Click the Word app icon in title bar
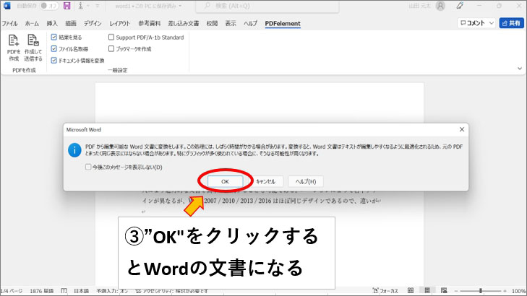 7,6
